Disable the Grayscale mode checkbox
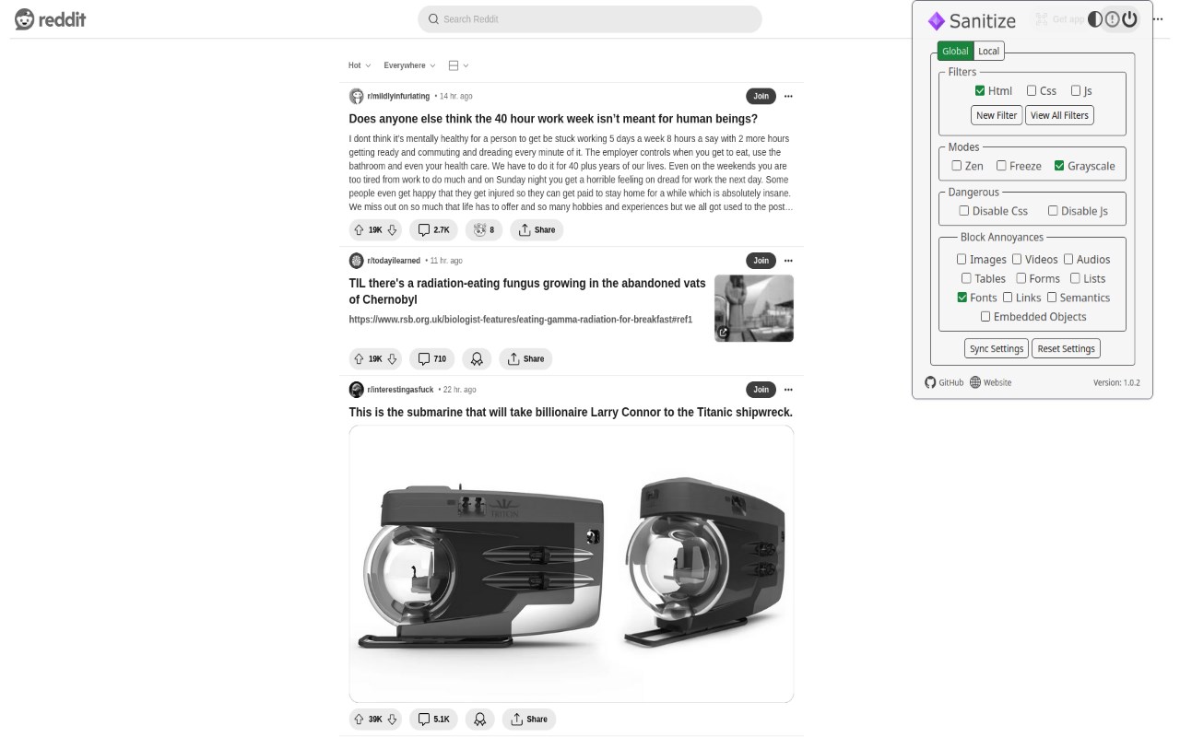The width and height of the screenshot is (1180, 737). tap(1059, 166)
